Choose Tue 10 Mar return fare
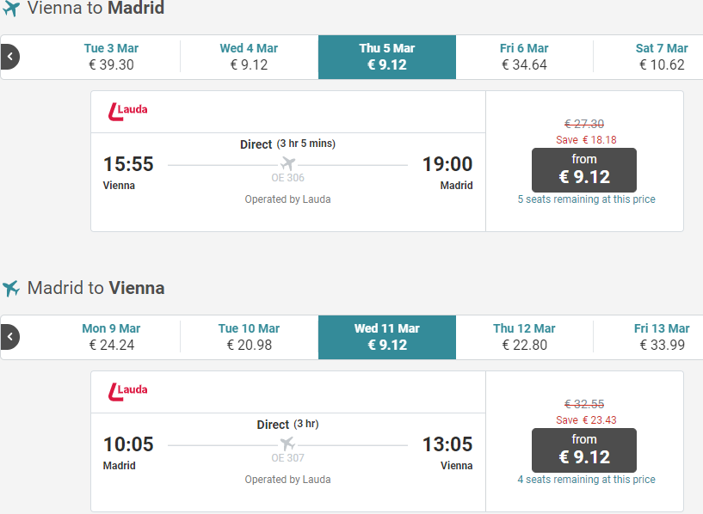 click(249, 337)
